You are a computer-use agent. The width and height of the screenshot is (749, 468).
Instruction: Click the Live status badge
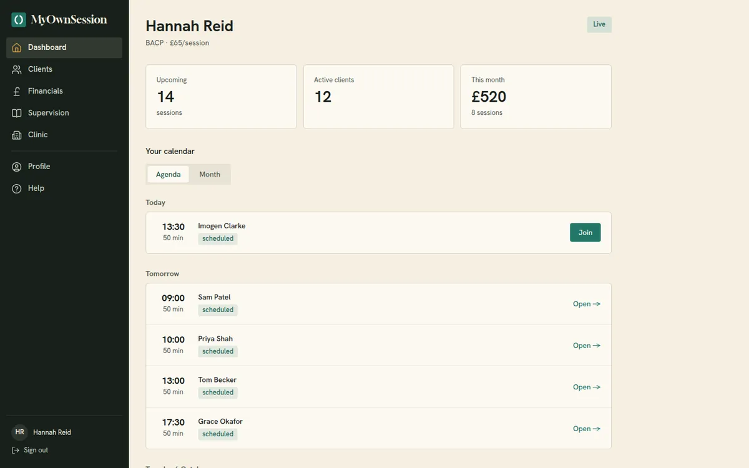coord(599,24)
